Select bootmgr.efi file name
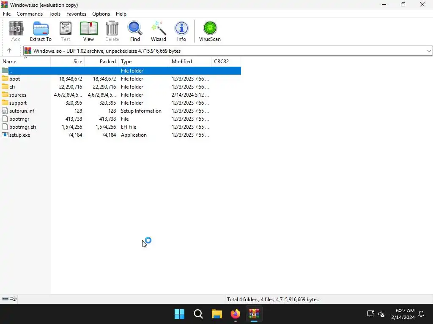 click(x=23, y=127)
